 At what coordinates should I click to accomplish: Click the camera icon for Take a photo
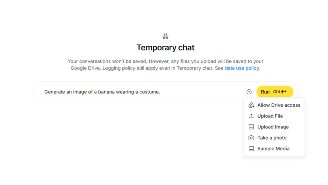pyautogui.click(x=251, y=138)
